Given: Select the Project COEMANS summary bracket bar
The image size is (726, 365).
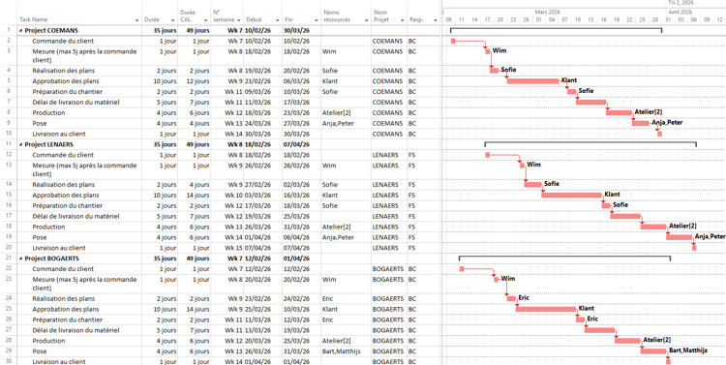Looking at the screenshot, I should click(556, 31).
